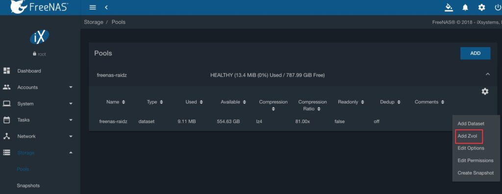Choose Edit Permissions entry
Viewport: 502px width, 194px height.
point(476,161)
